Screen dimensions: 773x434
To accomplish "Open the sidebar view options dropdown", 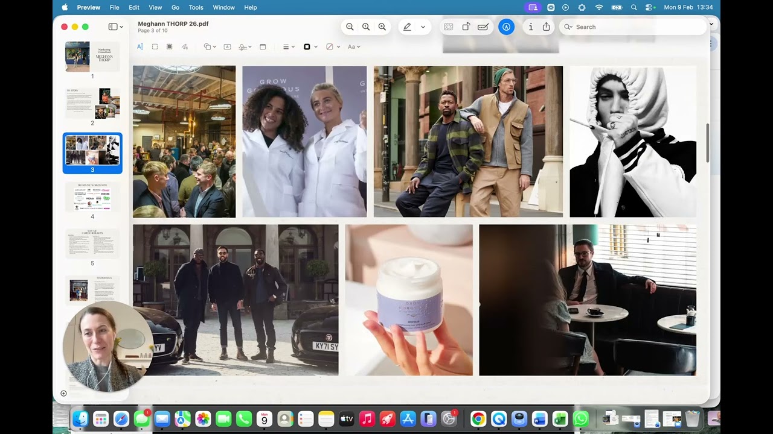I will click(116, 27).
